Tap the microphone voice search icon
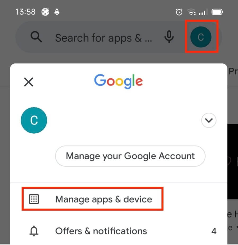Image resolution: width=238 pixels, height=245 pixels. pos(169,37)
